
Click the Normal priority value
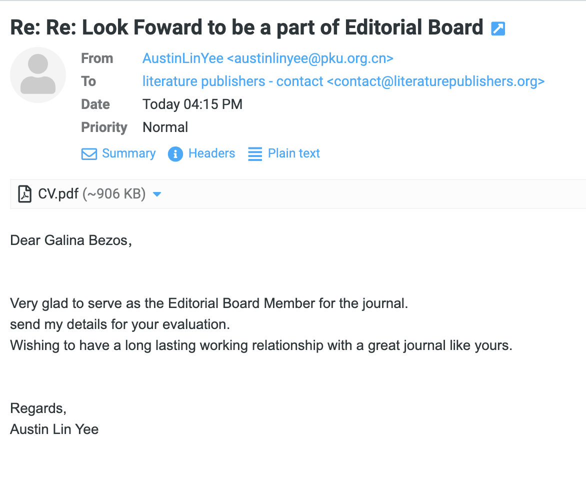[x=165, y=127]
